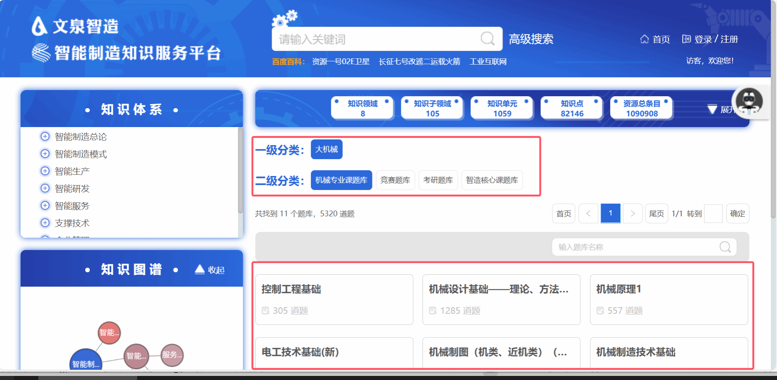This screenshot has width=777, height=380.
Task: Click the magnifier icon in keyword search
Action: tap(487, 39)
